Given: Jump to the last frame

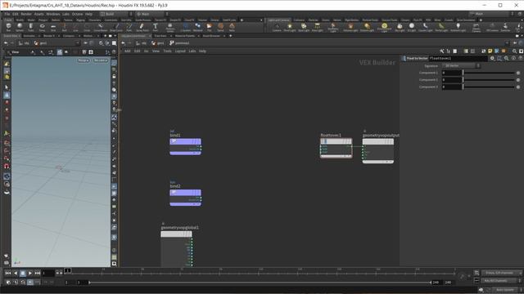Looking at the screenshot, I should point(38,273).
